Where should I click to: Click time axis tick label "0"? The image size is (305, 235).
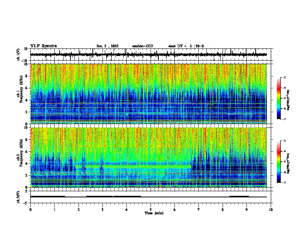[30, 210]
